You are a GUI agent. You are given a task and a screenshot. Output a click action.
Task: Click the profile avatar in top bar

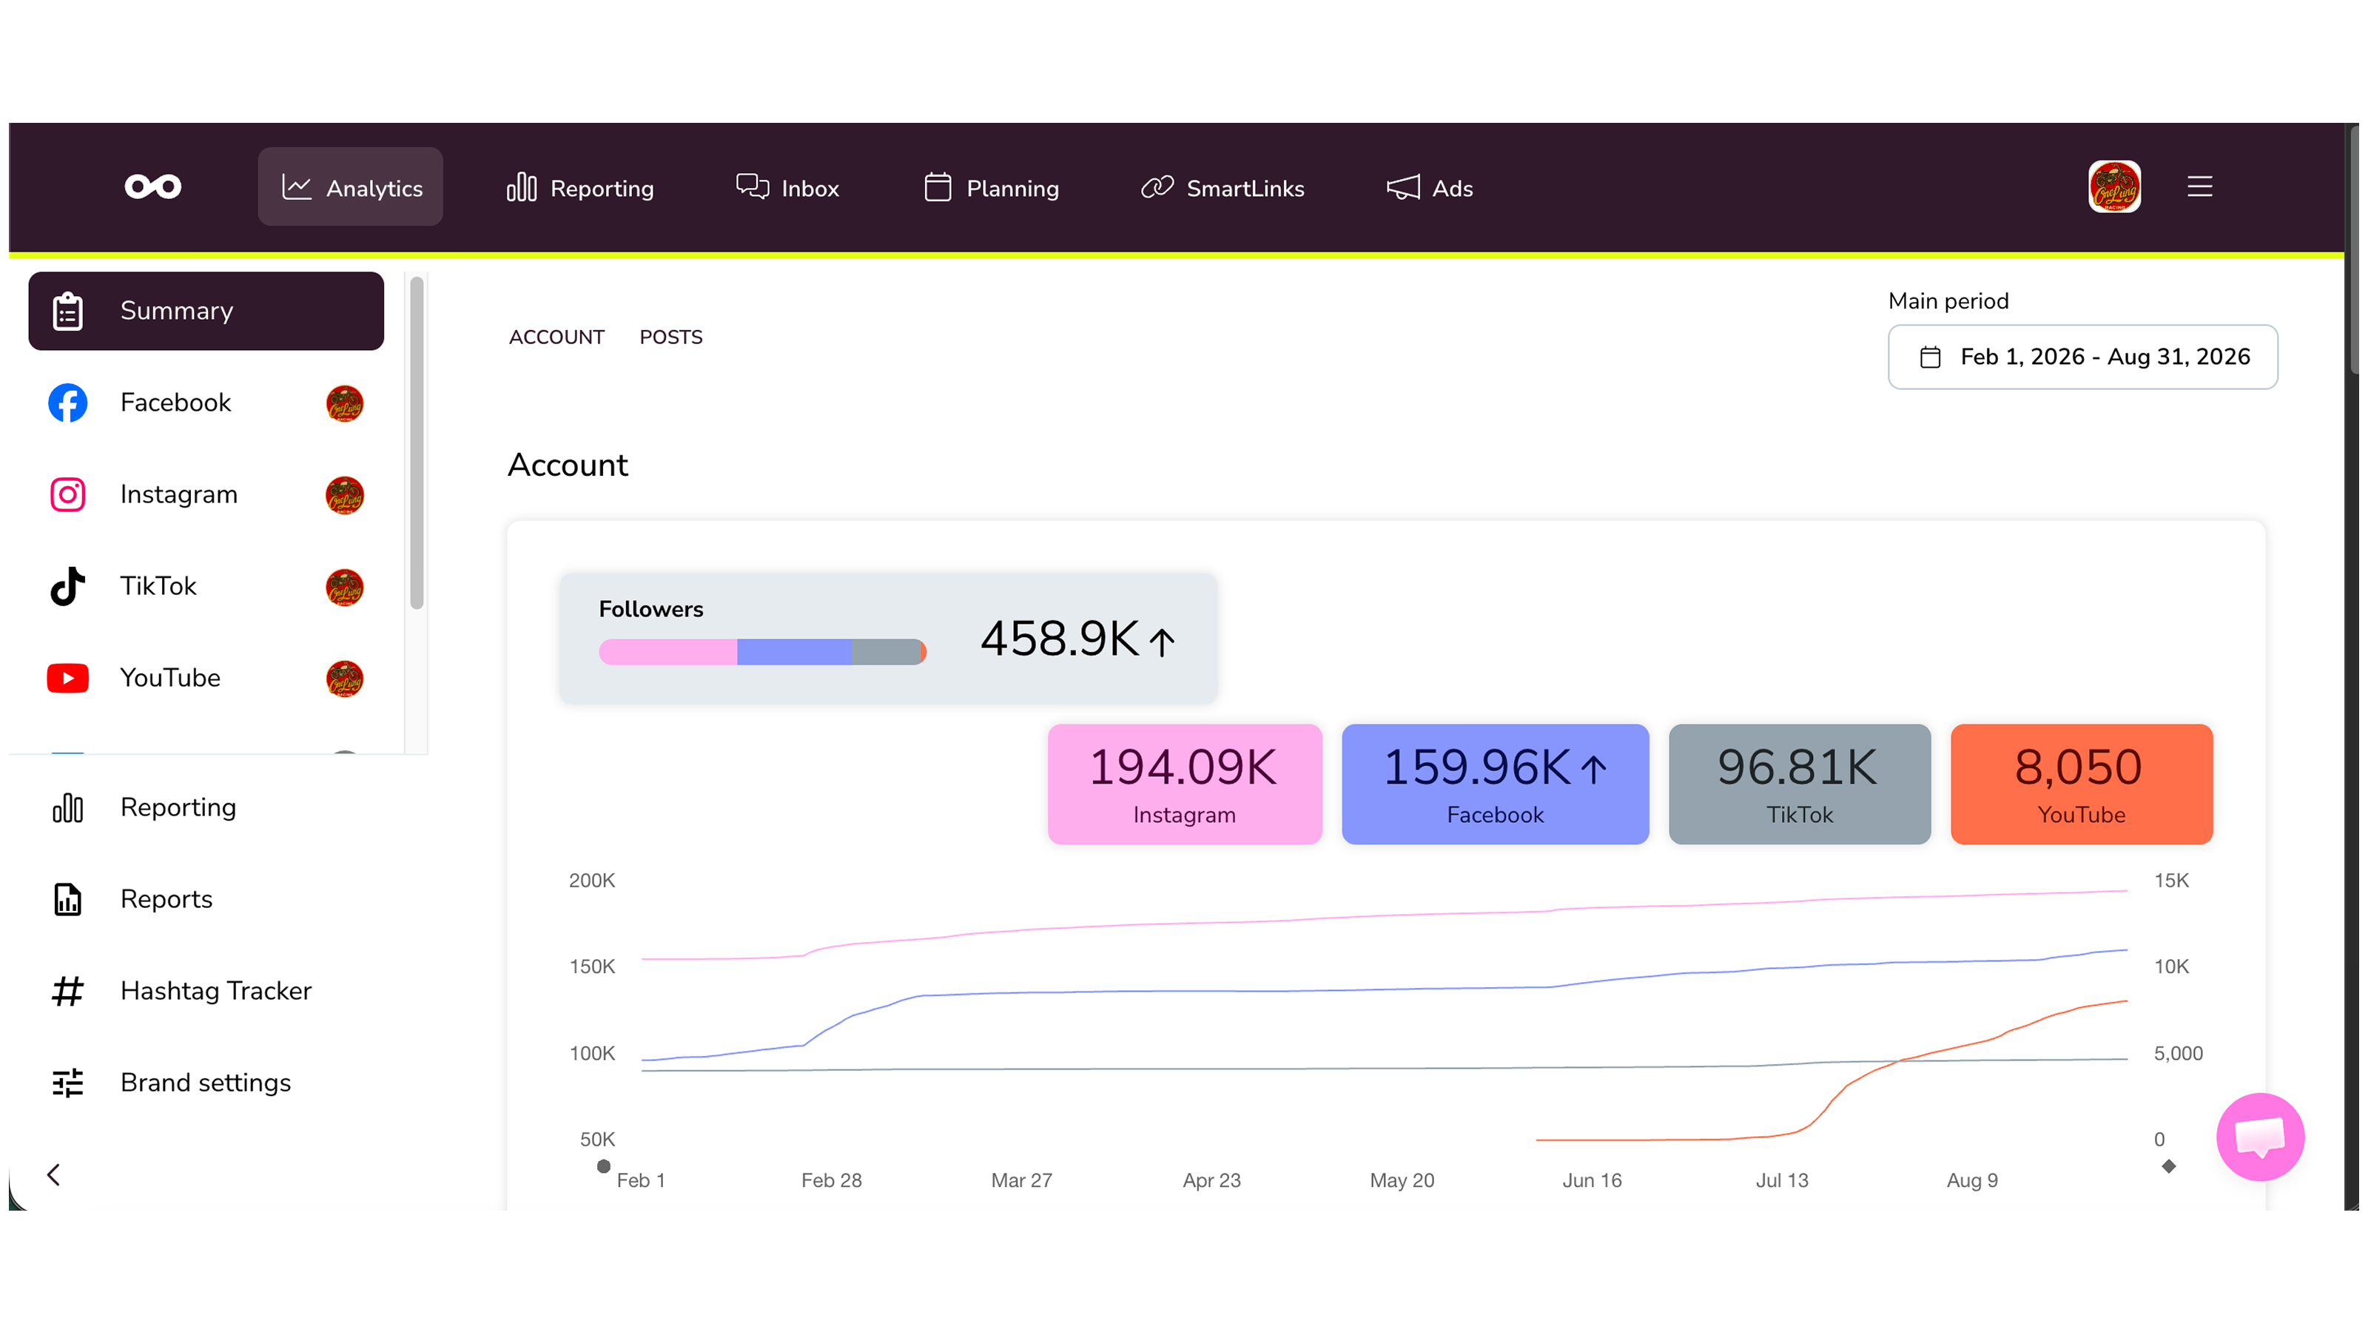(2114, 186)
